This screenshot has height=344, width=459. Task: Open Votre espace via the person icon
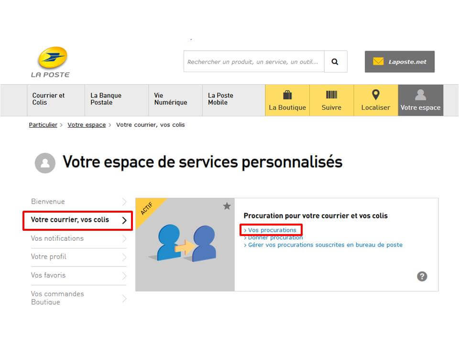coord(420,95)
